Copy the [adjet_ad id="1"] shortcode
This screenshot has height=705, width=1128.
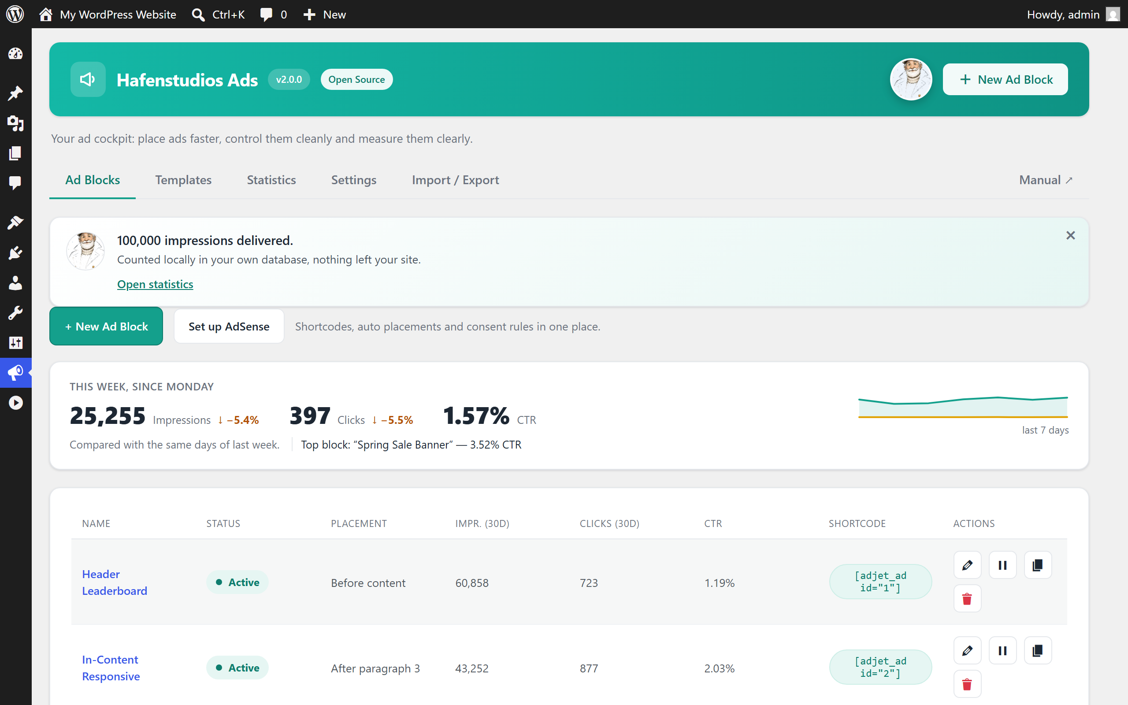880,582
